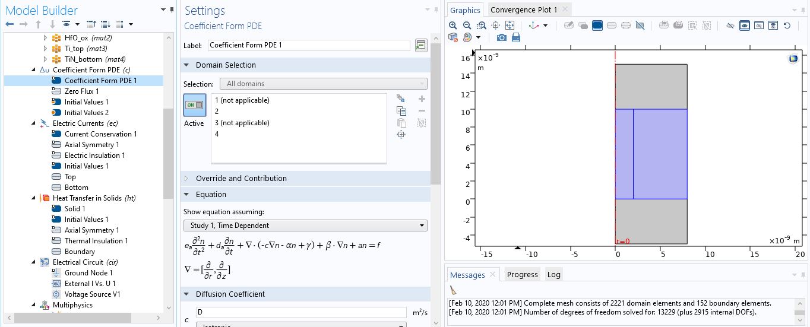Open the Log tab
The height and width of the screenshot is (327, 810).
click(x=553, y=274)
